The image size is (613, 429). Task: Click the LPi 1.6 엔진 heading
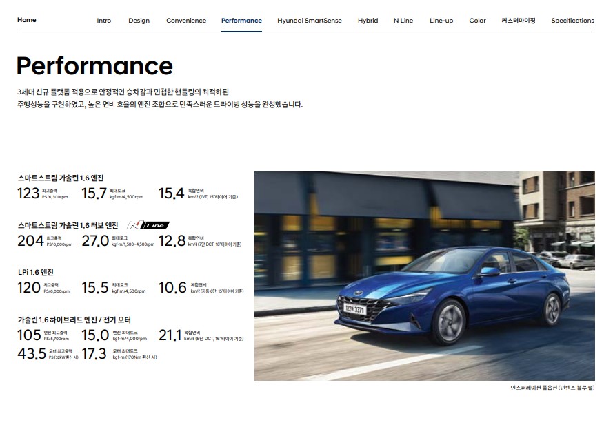(36, 272)
